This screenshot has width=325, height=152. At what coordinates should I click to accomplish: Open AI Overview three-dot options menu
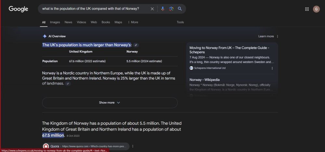tap(278, 36)
